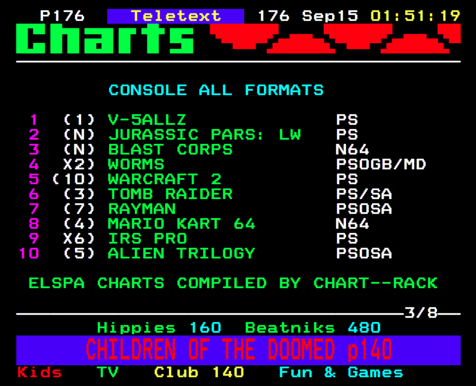Click the N64 format for MARIO KART 64

click(x=352, y=224)
